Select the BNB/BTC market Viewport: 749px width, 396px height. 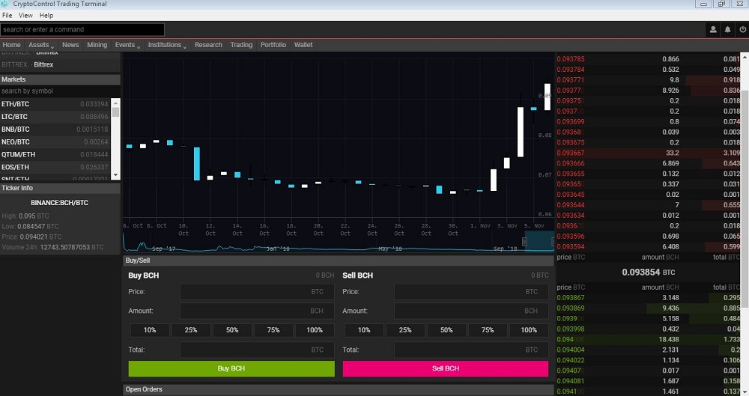[55, 130]
